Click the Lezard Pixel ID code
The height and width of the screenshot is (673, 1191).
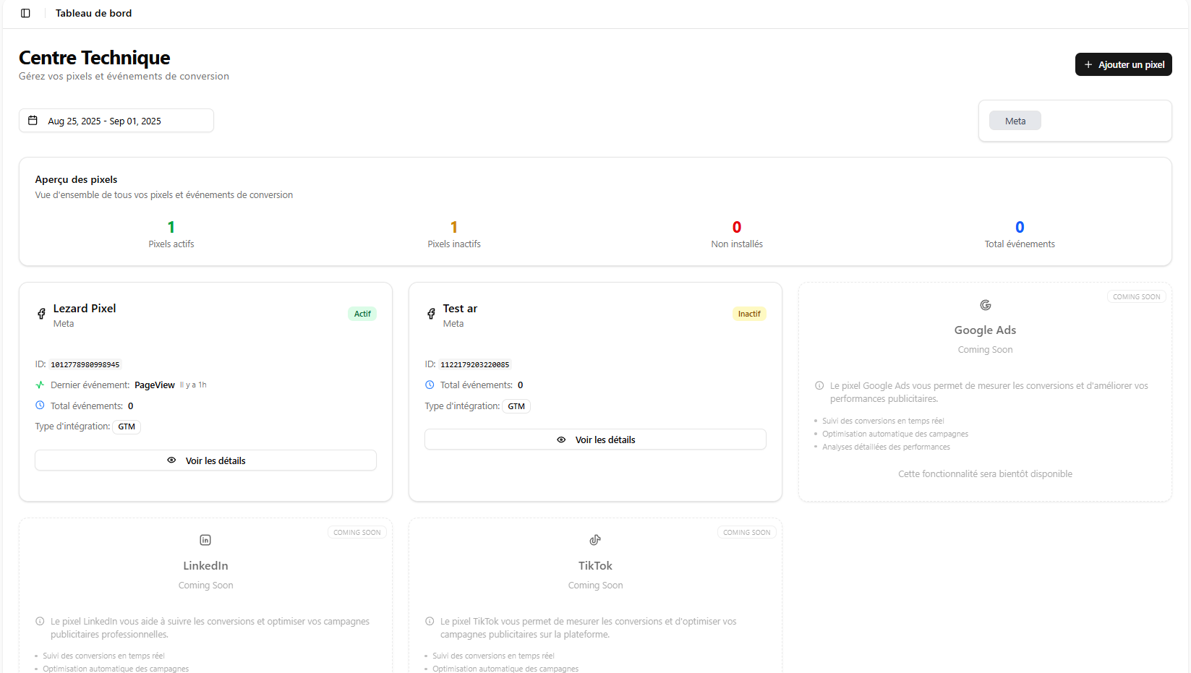[x=85, y=365]
